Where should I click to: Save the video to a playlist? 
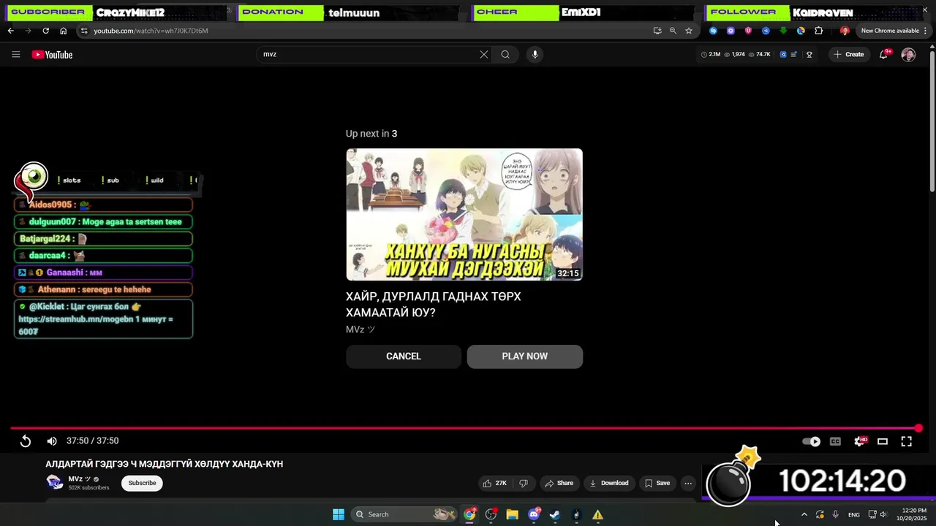tap(657, 483)
